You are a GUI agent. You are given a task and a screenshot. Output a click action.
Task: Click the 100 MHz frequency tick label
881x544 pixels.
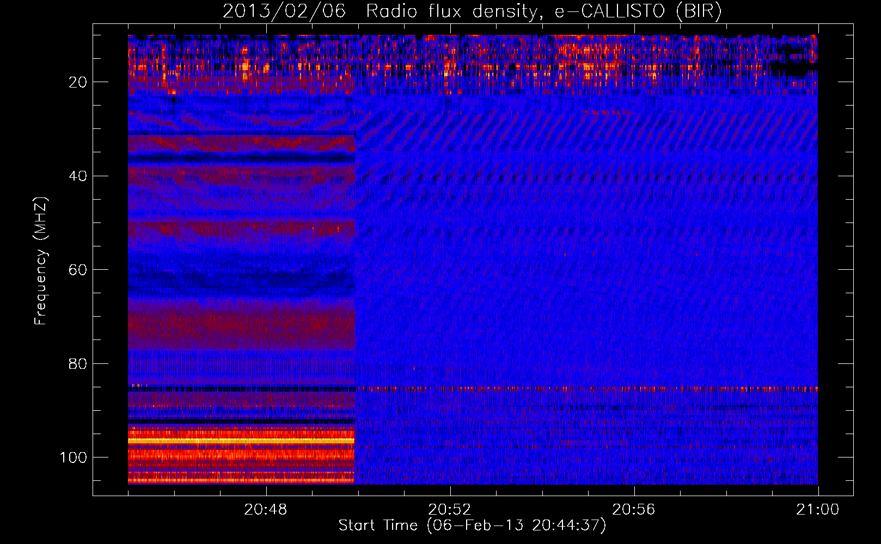[x=74, y=458]
